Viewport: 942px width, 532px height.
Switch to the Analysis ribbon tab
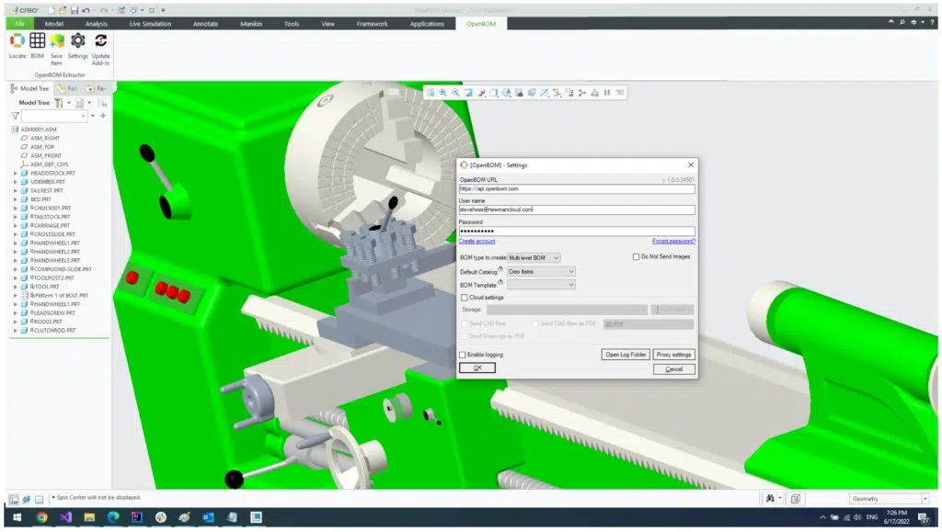click(96, 24)
